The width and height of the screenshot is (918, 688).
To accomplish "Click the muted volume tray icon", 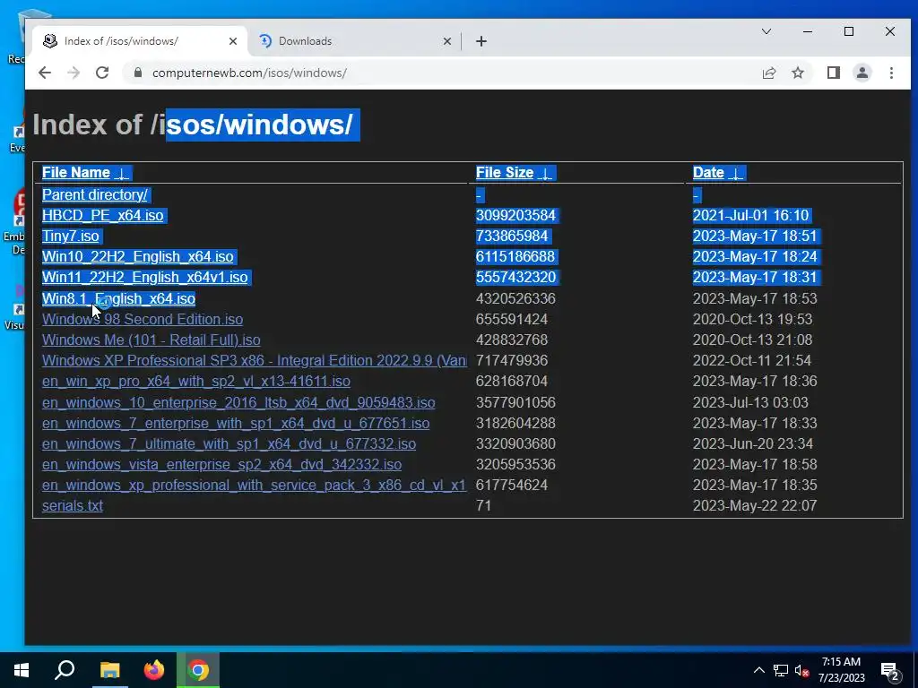I will 801,670.
